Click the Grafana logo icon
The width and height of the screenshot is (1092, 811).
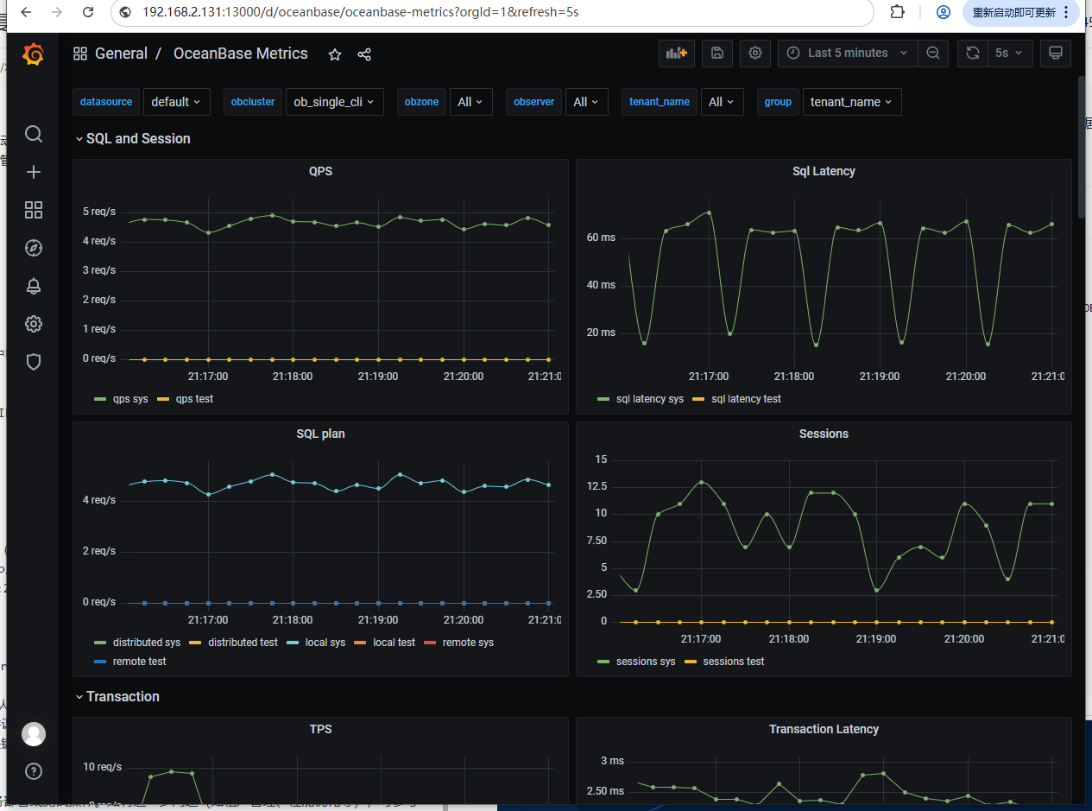33,55
